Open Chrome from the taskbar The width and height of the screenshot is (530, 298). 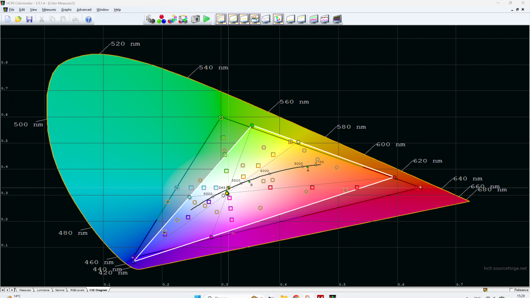[296, 297]
